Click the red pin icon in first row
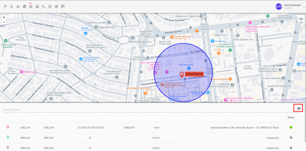The height and width of the screenshot is (151, 306). coord(8,127)
